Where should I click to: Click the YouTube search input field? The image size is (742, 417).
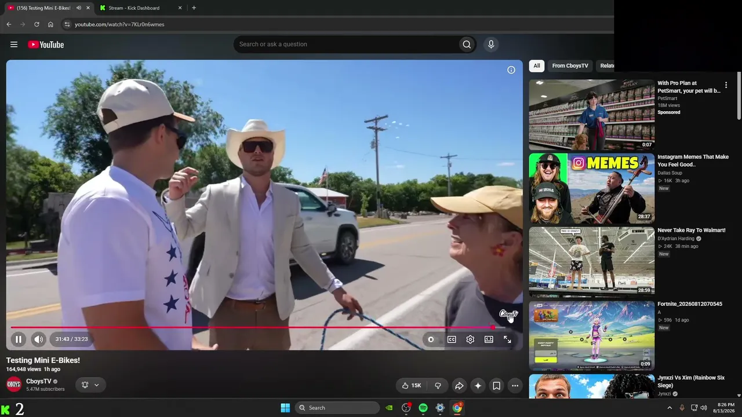click(x=346, y=45)
